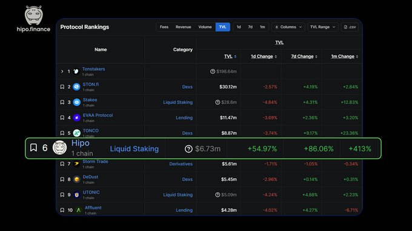
Task: Click the EVAA Protocol logo icon
Action: click(77, 118)
